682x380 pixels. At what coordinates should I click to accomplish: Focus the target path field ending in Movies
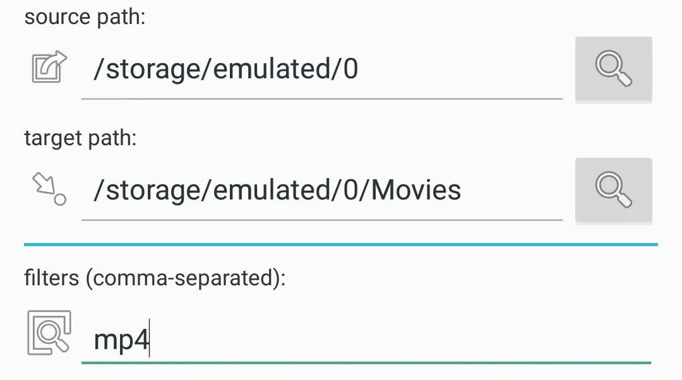322,191
